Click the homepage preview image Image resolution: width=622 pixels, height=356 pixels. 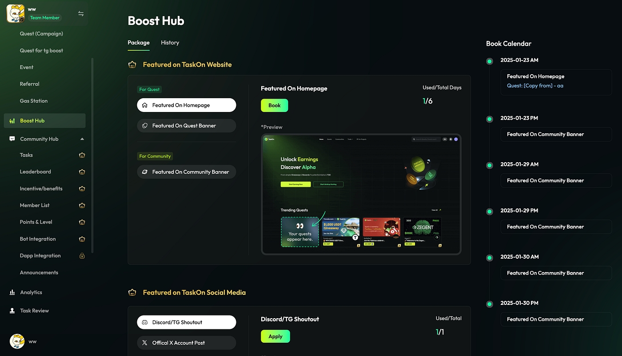tap(361, 194)
